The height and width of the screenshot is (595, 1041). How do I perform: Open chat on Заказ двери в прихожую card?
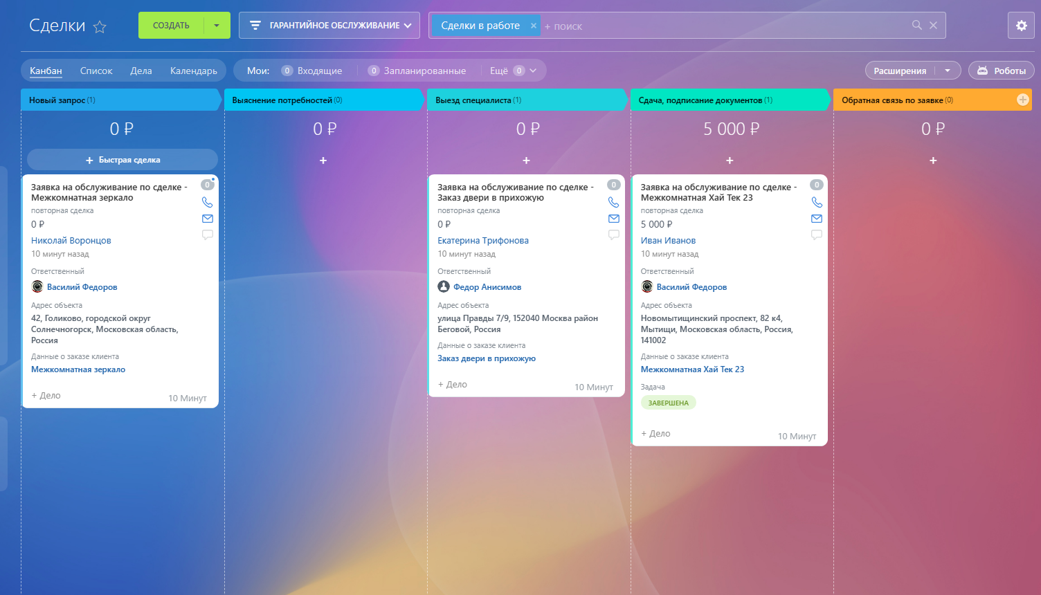(x=613, y=235)
